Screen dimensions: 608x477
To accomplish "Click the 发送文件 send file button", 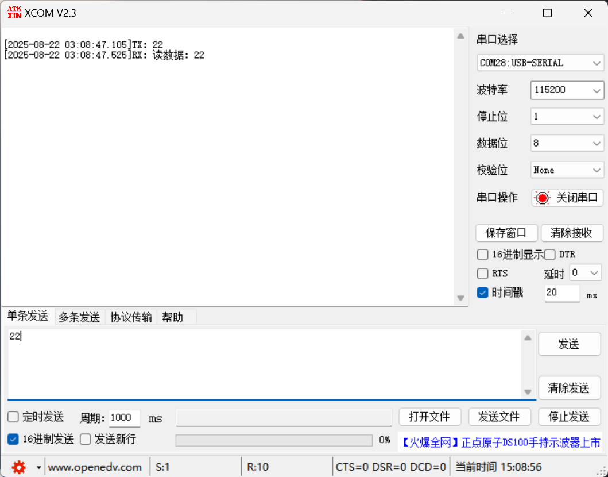I will coord(499,417).
